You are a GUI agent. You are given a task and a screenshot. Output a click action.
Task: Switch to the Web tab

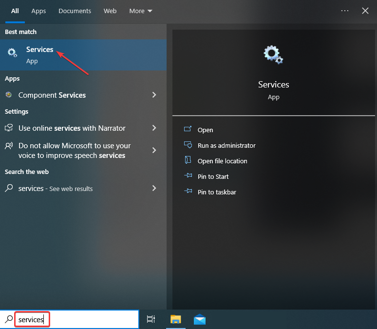(110, 11)
